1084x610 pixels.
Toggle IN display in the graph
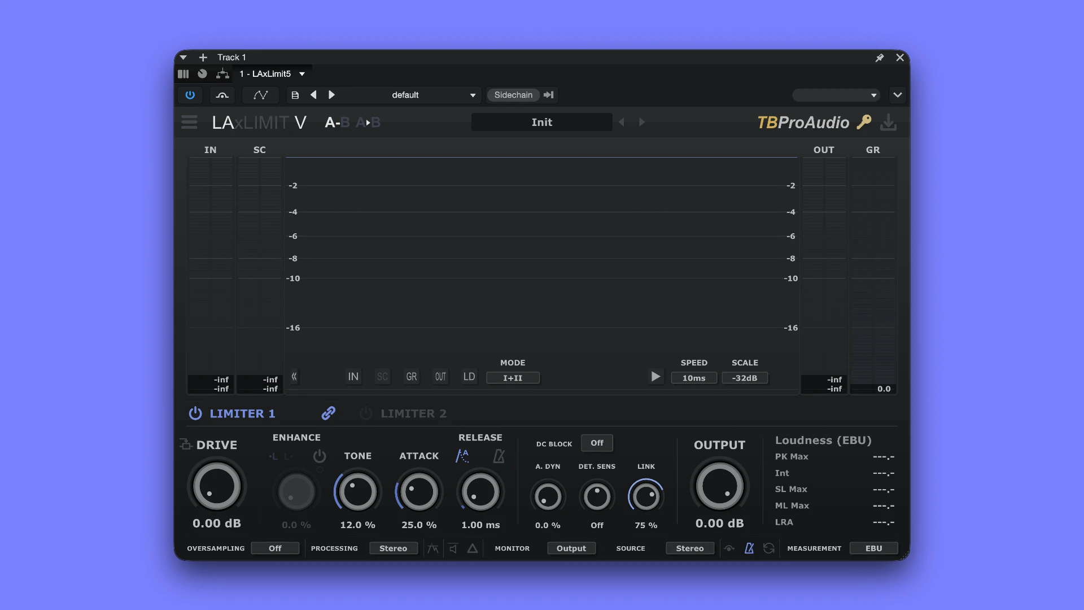[353, 377]
